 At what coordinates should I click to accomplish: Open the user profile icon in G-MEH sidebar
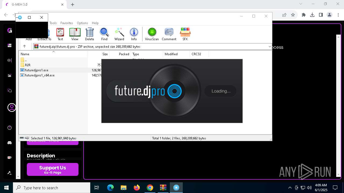(12, 107)
